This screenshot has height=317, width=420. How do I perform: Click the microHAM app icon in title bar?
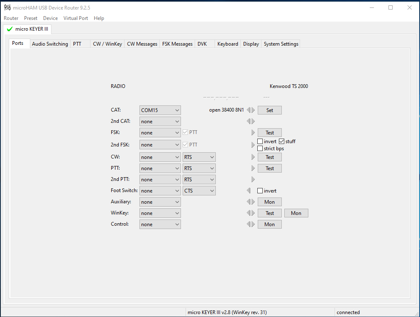tap(7, 7)
